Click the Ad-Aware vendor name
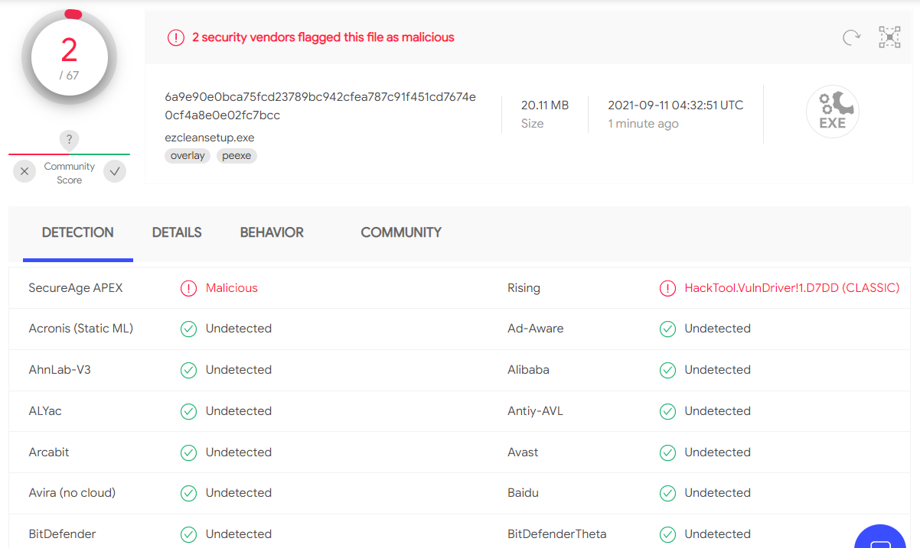 [536, 329]
